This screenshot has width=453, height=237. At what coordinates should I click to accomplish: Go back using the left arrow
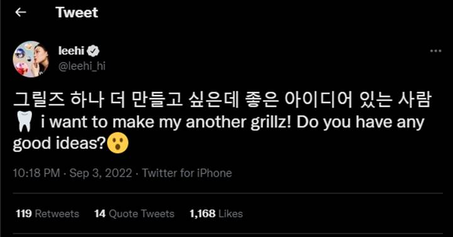(x=21, y=13)
